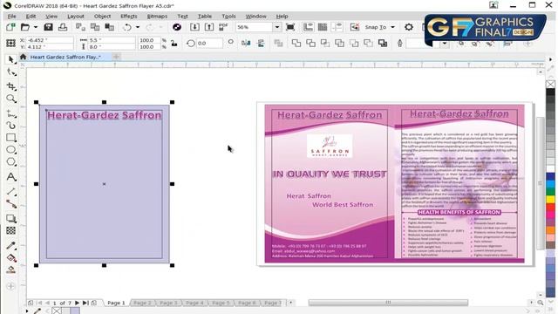Open the zoom level dropdown
This screenshot has width=558, height=314.
tap(277, 27)
